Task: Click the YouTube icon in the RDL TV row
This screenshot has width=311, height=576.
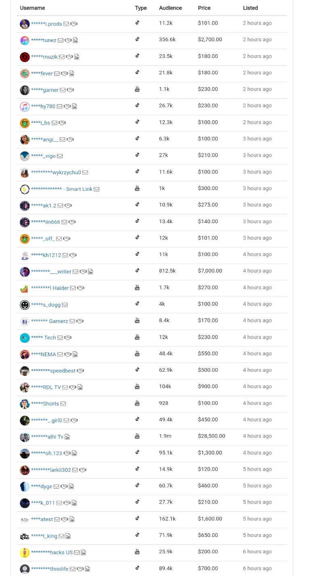Action: [x=137, y=386]
